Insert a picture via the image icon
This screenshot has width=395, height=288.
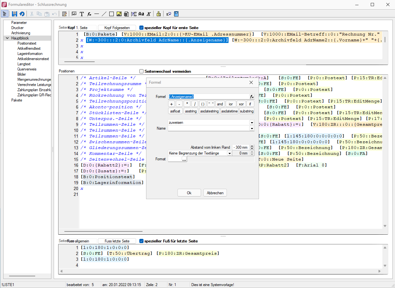(119, 14)
